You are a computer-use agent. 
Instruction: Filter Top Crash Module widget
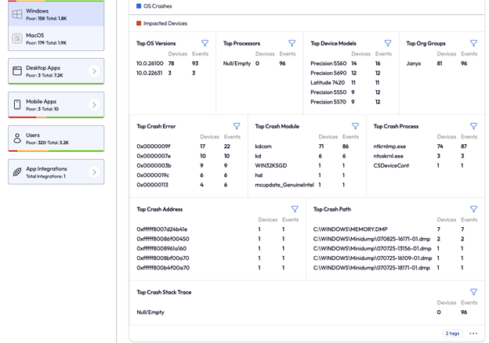(x=355, y=126)
